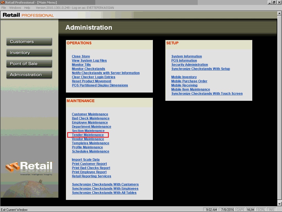Image resolution: width=282 pixels, height=212 pixels.
Task: Open Retail Reporting Services
Action: click(91, 176)
